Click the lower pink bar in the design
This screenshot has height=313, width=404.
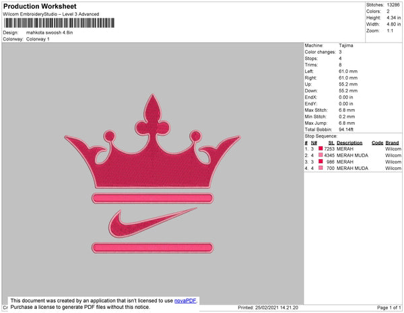(x=153, y=248)
